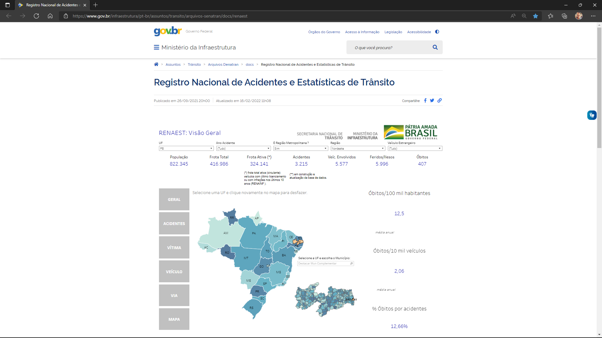
Task: Open the Ano Acidente dropdown
Action: 243,148
